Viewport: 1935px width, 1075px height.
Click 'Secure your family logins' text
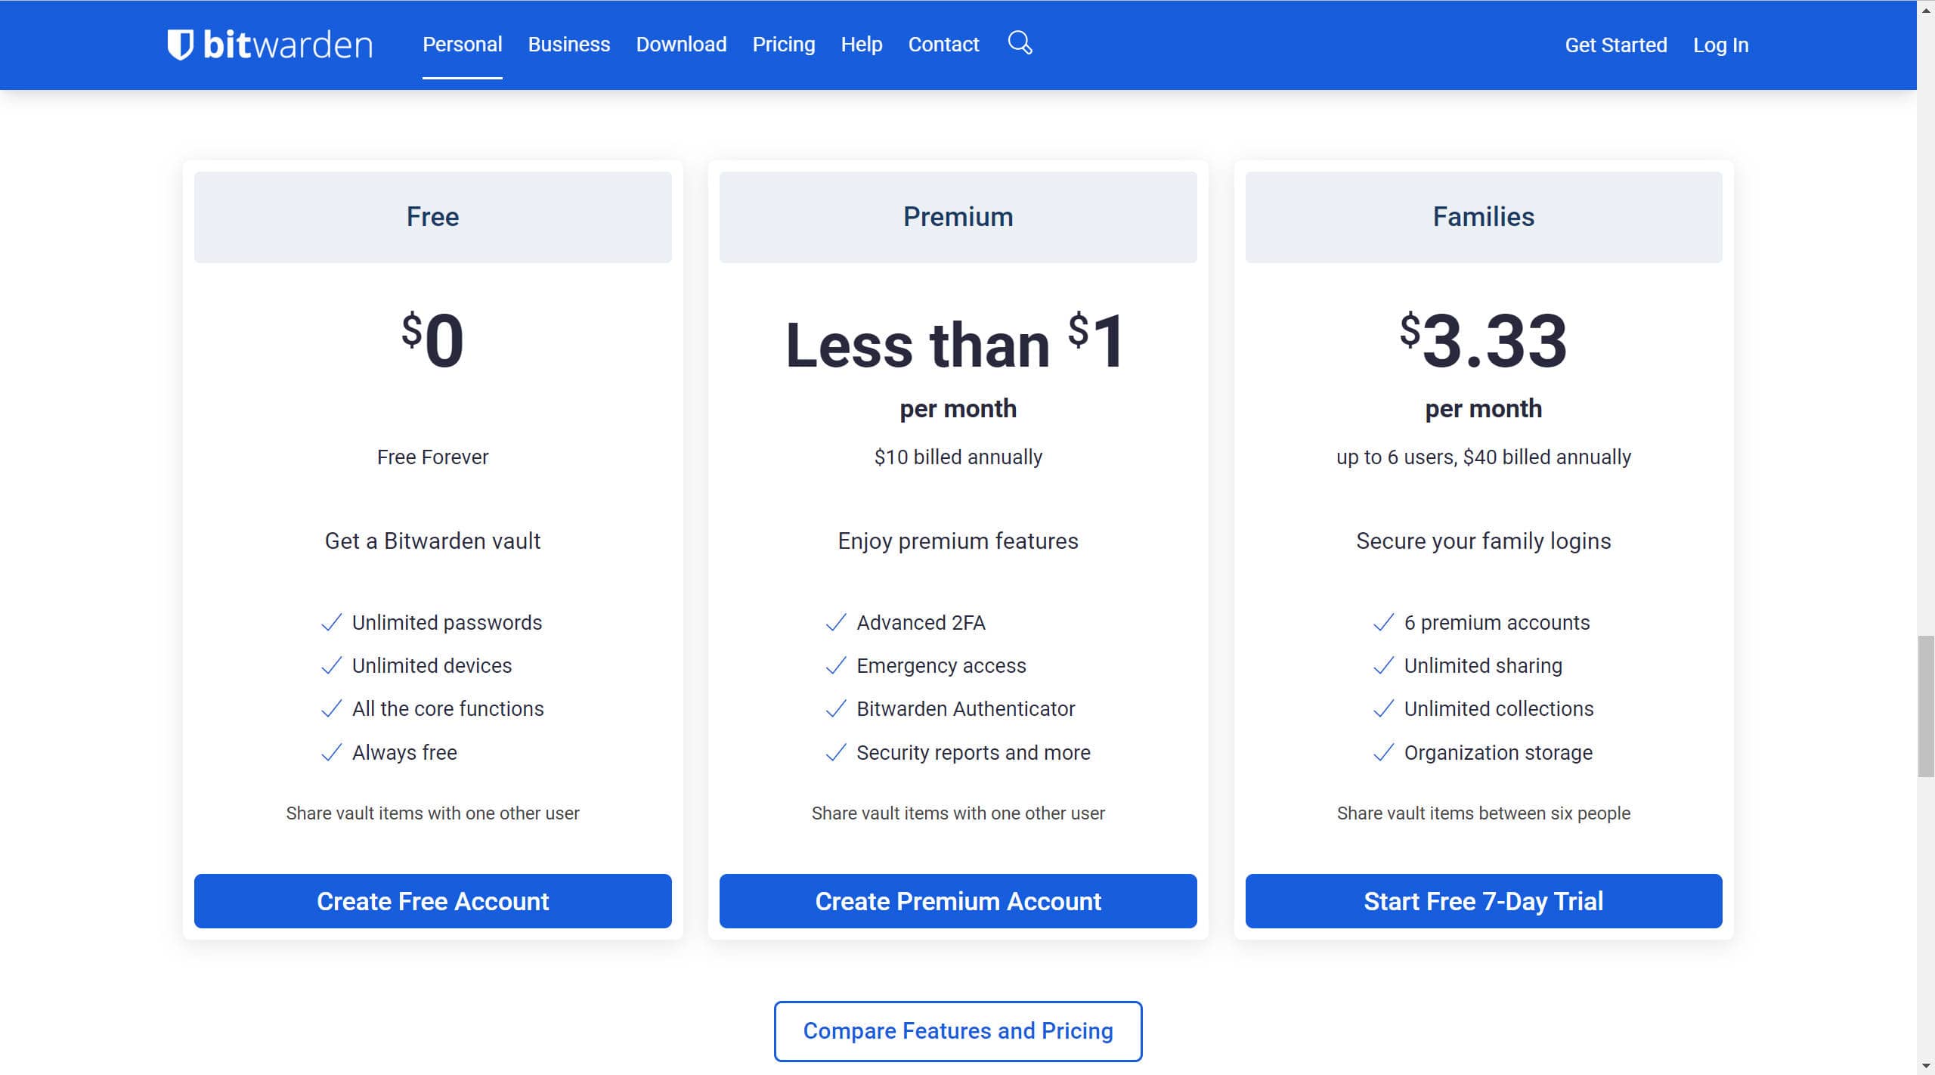tap(1483, 541)
